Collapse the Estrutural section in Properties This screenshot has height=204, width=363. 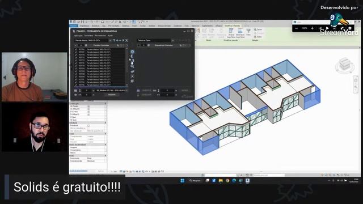[x=105, y=123]
